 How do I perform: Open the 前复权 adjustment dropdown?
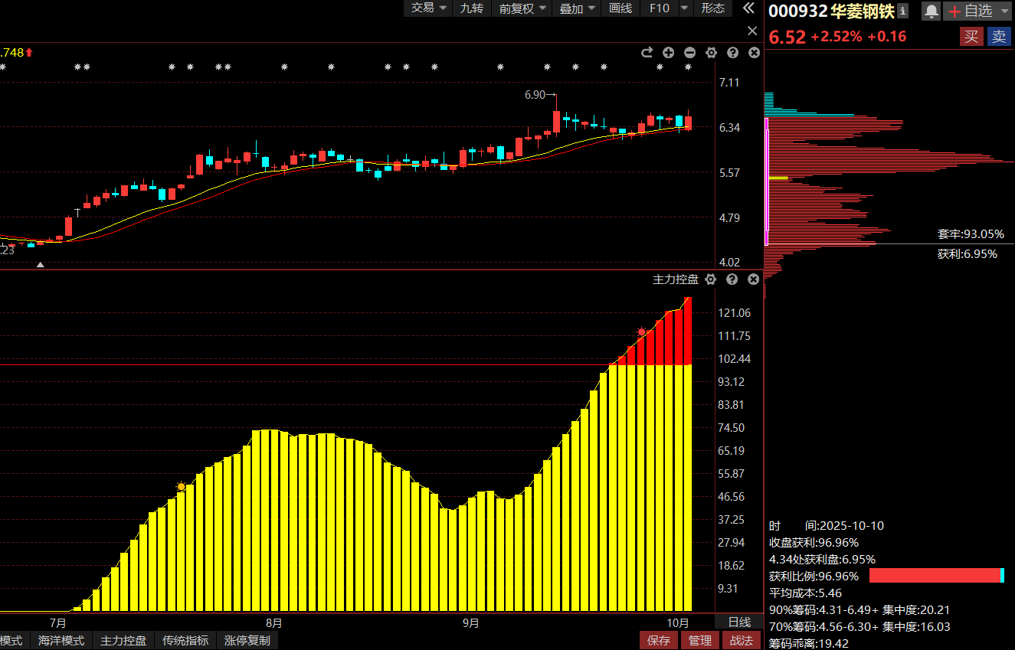point(523,8)
